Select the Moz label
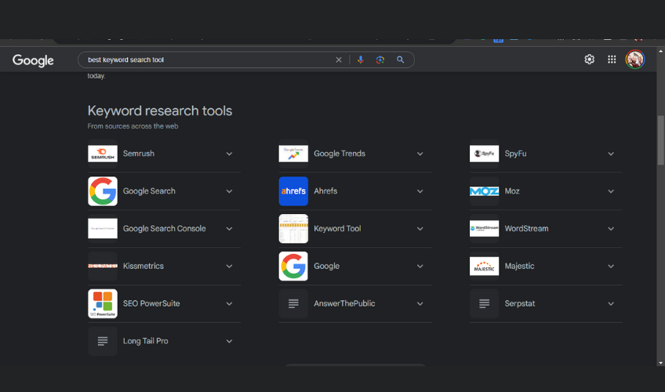Viewport: 665px width, 392px height. pyautogui.click(x=512, y=191)
